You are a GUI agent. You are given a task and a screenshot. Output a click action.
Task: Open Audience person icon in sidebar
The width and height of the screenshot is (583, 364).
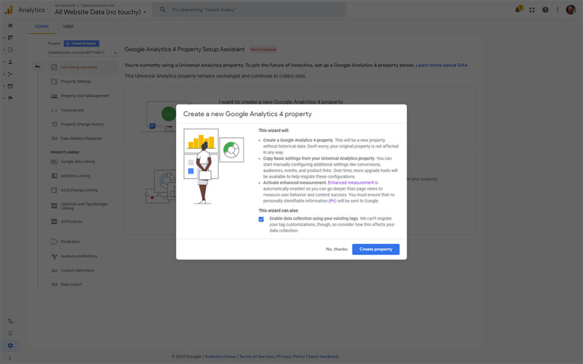[x=10, y=62]
